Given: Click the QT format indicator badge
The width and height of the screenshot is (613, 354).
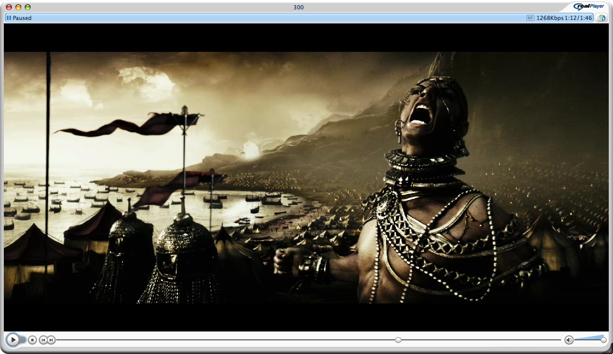Looking at the screenshot, I should point(530,18).
